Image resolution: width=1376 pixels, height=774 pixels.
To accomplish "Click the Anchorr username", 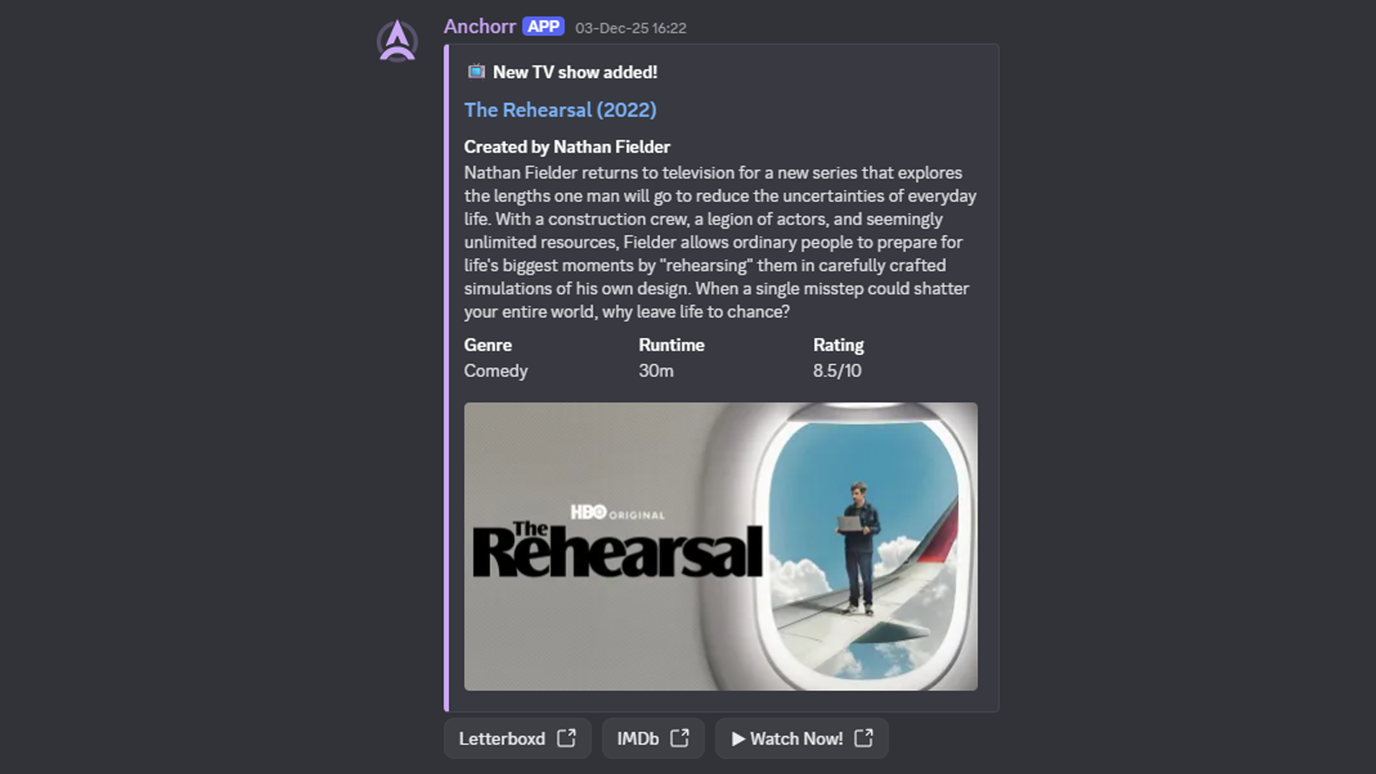I will (479, 27).
